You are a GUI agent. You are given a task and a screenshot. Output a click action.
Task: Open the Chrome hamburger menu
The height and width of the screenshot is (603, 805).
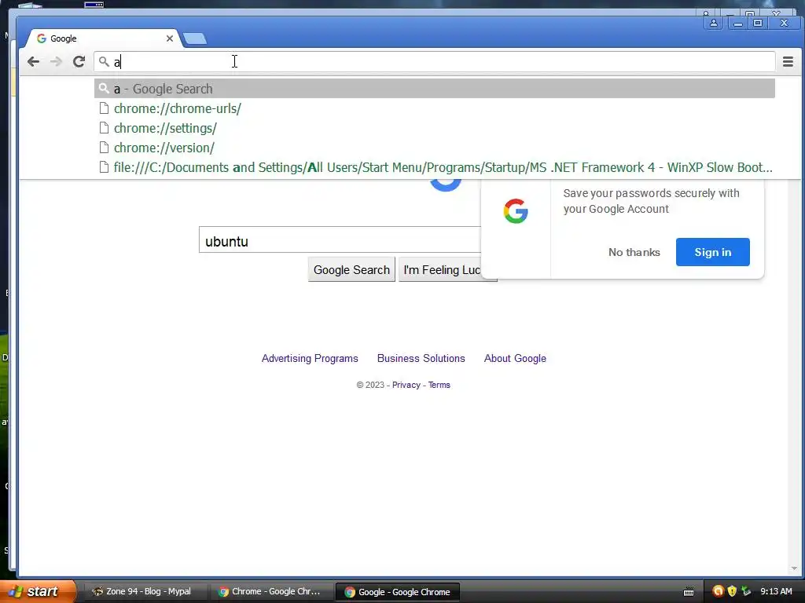pos(788,62)
